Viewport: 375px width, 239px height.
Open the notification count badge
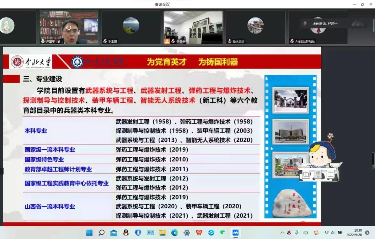pyautogui.click(x=367, y=233)
